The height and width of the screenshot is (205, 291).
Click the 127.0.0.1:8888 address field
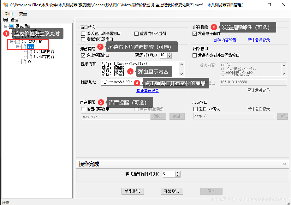pyautogui.click(x=253, y=82)
